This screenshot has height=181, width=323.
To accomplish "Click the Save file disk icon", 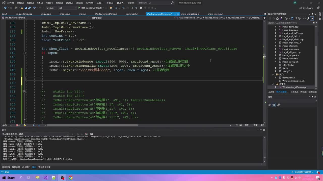I will 26,8.
